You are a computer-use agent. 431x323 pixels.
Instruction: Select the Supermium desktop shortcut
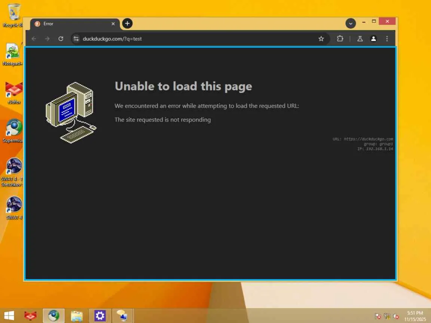click(x=13, y=131)
